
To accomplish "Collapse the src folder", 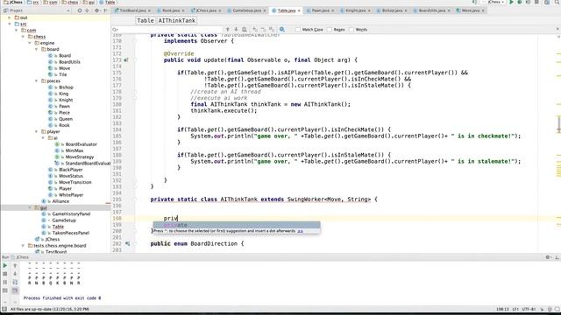I will pos(10,24).
